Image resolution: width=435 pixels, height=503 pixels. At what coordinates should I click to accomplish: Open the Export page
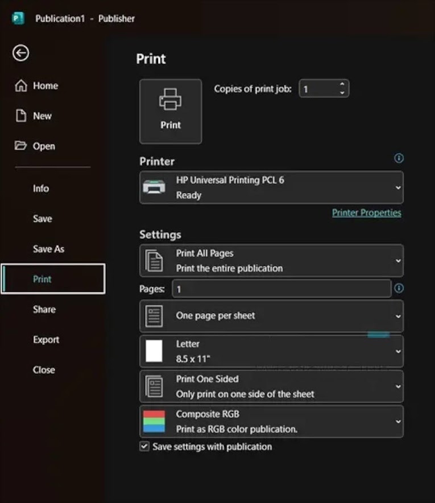(53, 339)
